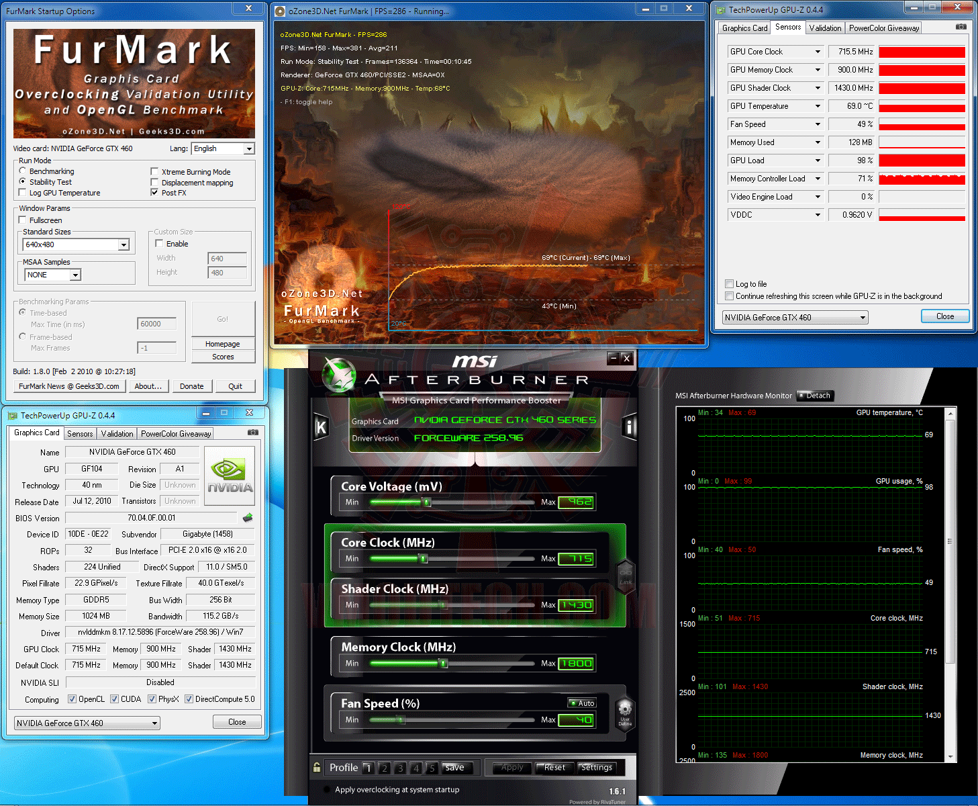Click the Donate button
Image resolution: width=978 pixels, height=806 pixels.
coord(192,386)
